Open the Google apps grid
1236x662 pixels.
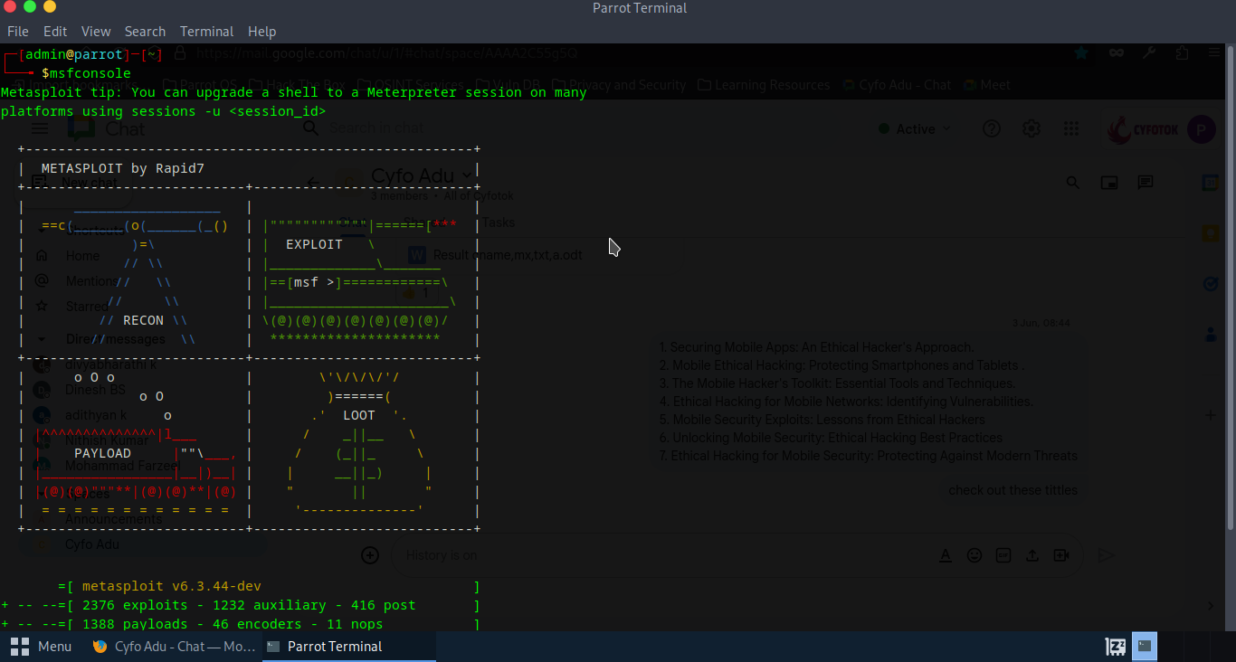point(1071,129)
